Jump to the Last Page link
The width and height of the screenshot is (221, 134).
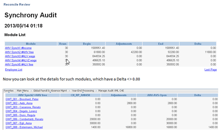click(x=211, y=70)
